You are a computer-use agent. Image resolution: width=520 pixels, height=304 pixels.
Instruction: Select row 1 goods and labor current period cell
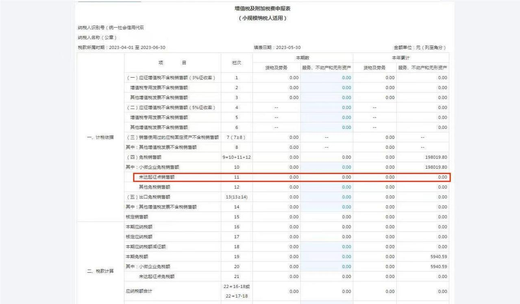tap(276, 77)
